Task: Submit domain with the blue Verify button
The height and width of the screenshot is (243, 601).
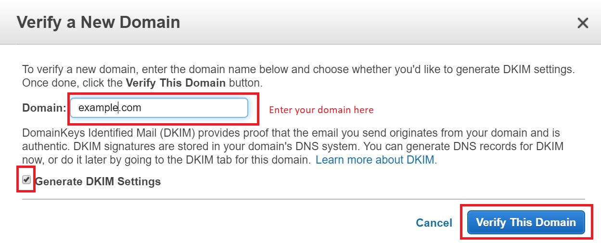Action: coord(526,222)
